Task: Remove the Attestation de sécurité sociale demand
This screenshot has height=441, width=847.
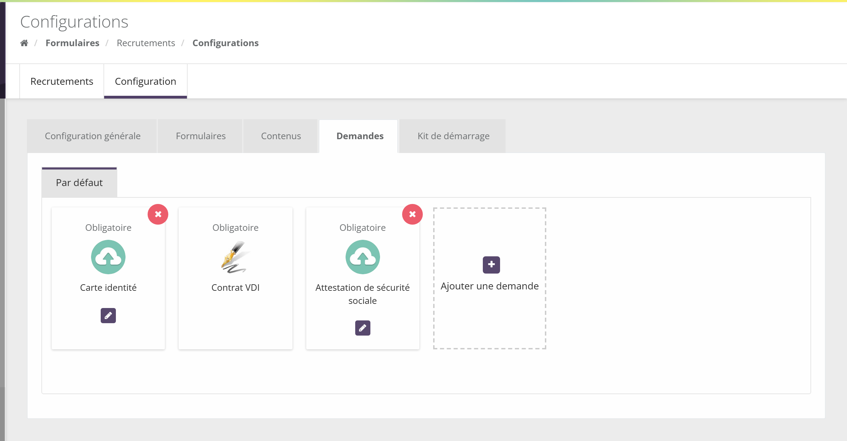Action: point(412,214)
